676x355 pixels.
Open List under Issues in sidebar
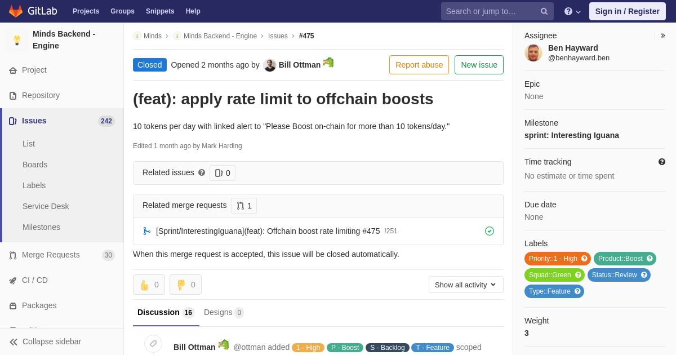pos(29,144)
